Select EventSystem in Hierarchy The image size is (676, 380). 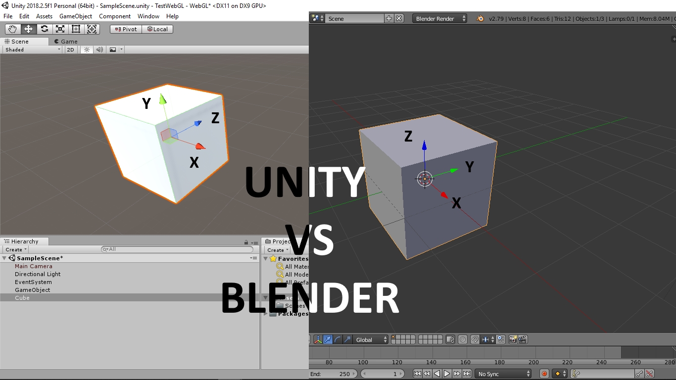coord(33,282)
